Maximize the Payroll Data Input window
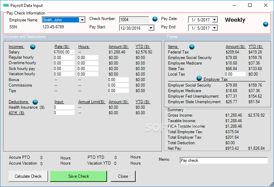 point(250,5)
